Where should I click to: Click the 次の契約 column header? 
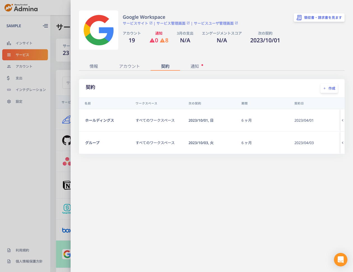point(195,103)
